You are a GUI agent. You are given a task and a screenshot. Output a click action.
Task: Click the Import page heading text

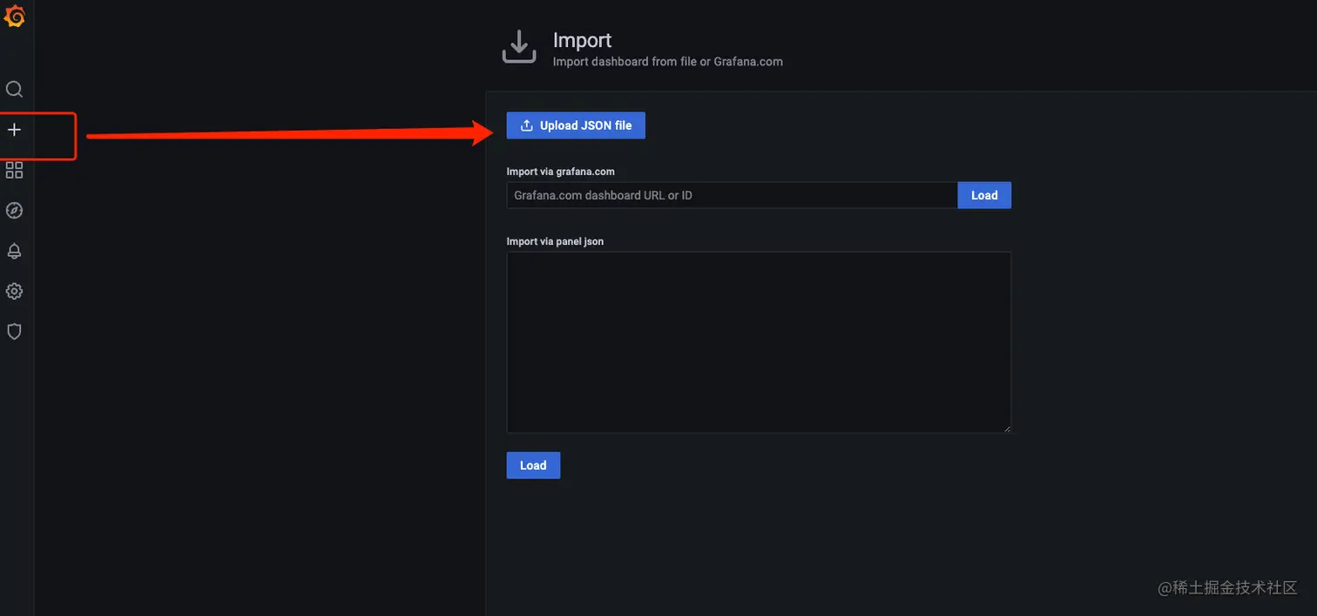[x=582, y=40]
